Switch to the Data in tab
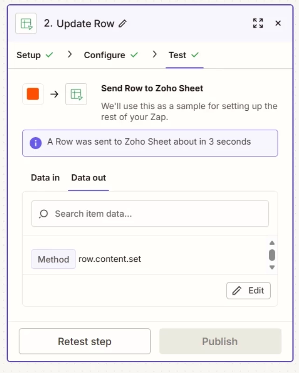299x373 pixels. pos(45,178)
